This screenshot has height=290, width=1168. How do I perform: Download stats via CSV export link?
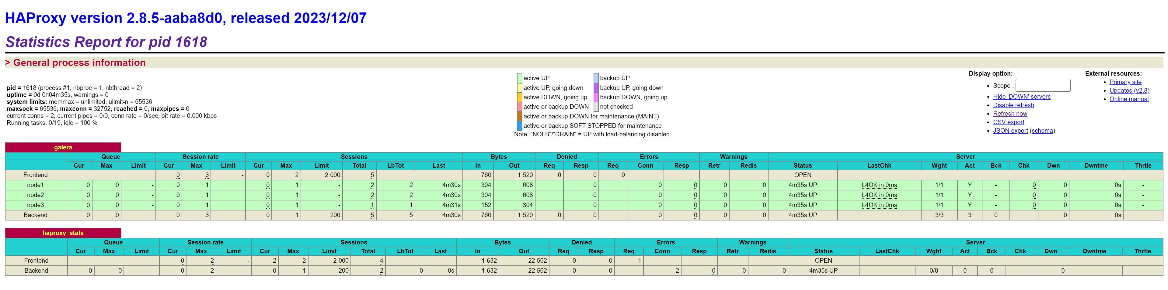[x=1008, y=122]
